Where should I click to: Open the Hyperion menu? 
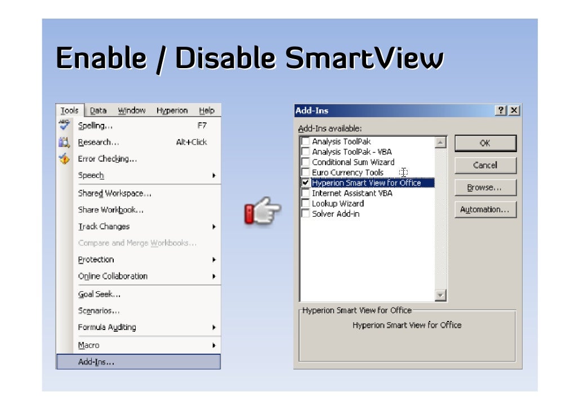pos(172,110)
